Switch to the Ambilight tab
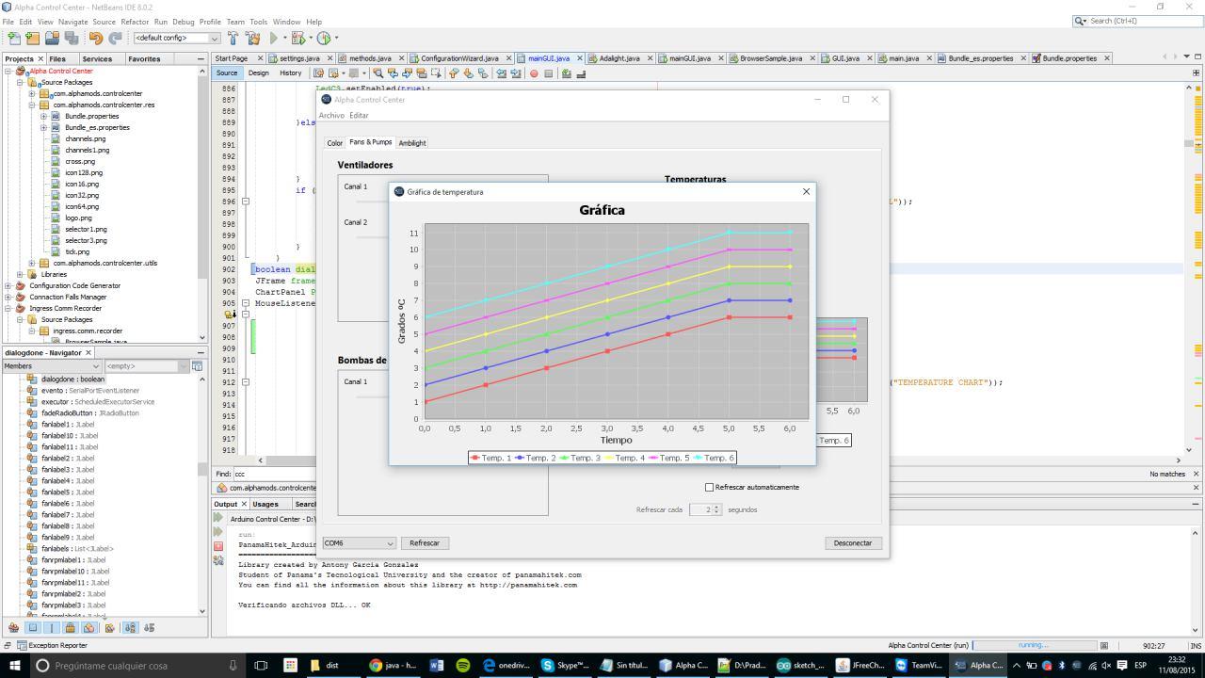Screen dimensions: 1205x678 point(412,143)
